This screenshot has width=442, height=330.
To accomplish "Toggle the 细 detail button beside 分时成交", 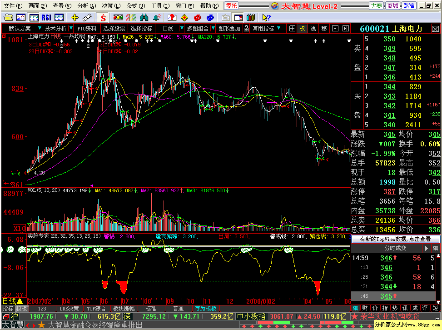I will point(435,248).
